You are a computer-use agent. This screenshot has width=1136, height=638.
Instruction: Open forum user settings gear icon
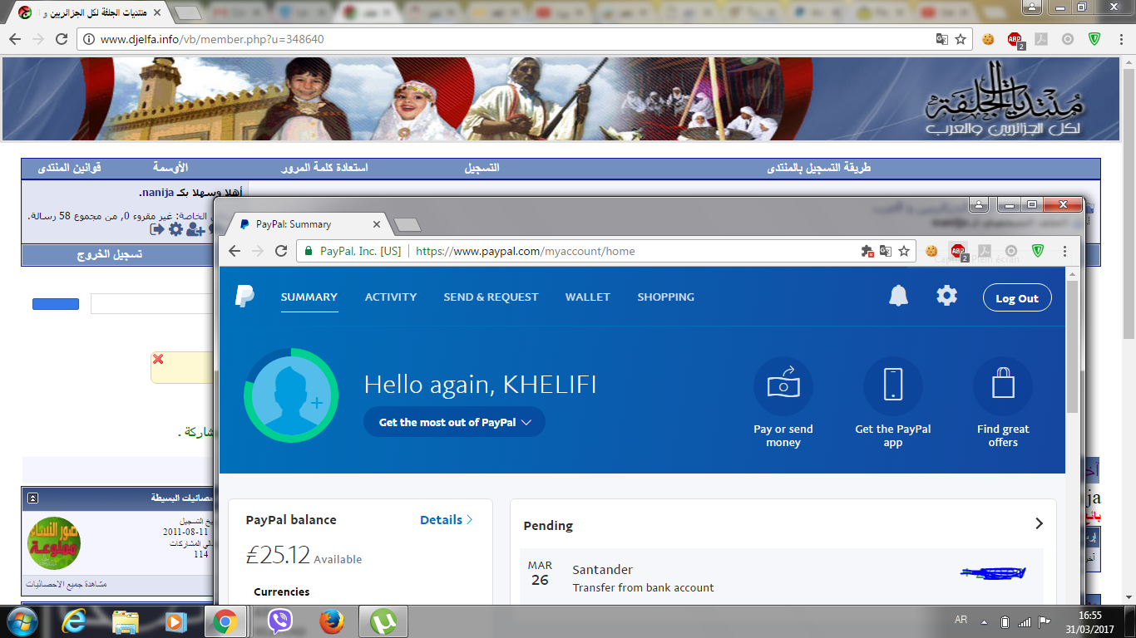(x=175, y=229)
